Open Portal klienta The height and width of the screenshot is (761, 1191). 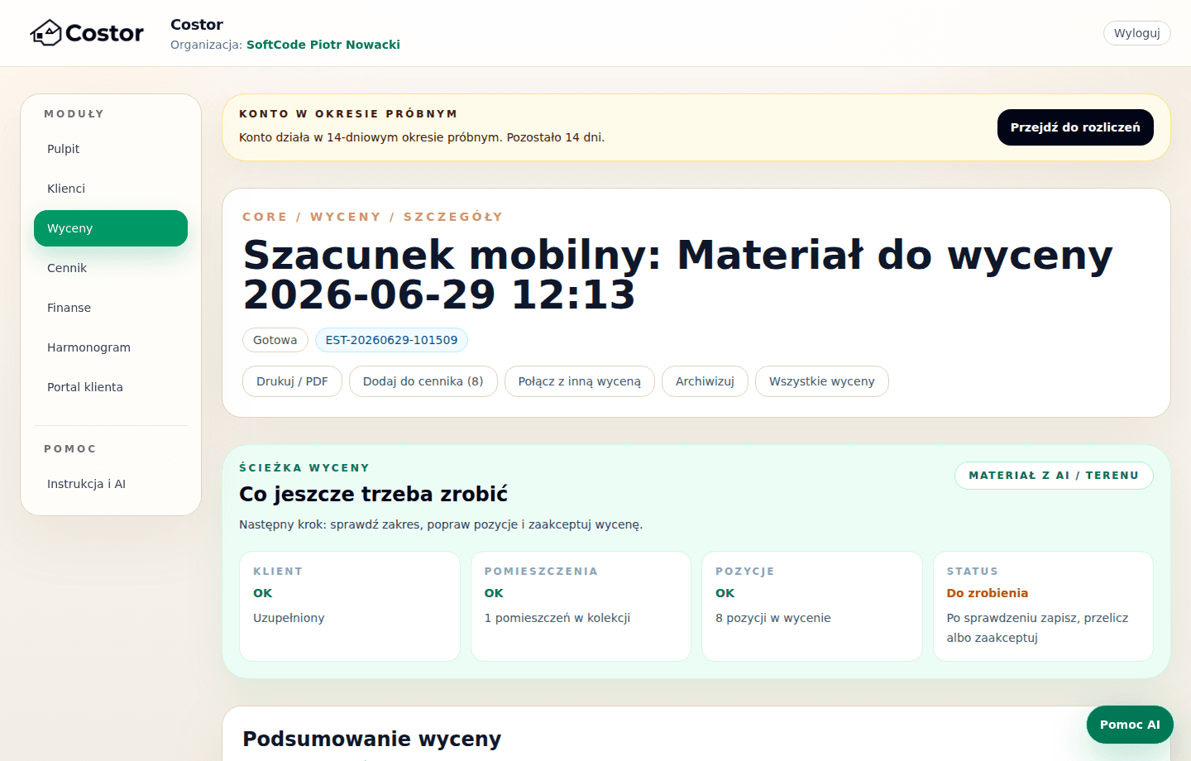pos(111,387)
